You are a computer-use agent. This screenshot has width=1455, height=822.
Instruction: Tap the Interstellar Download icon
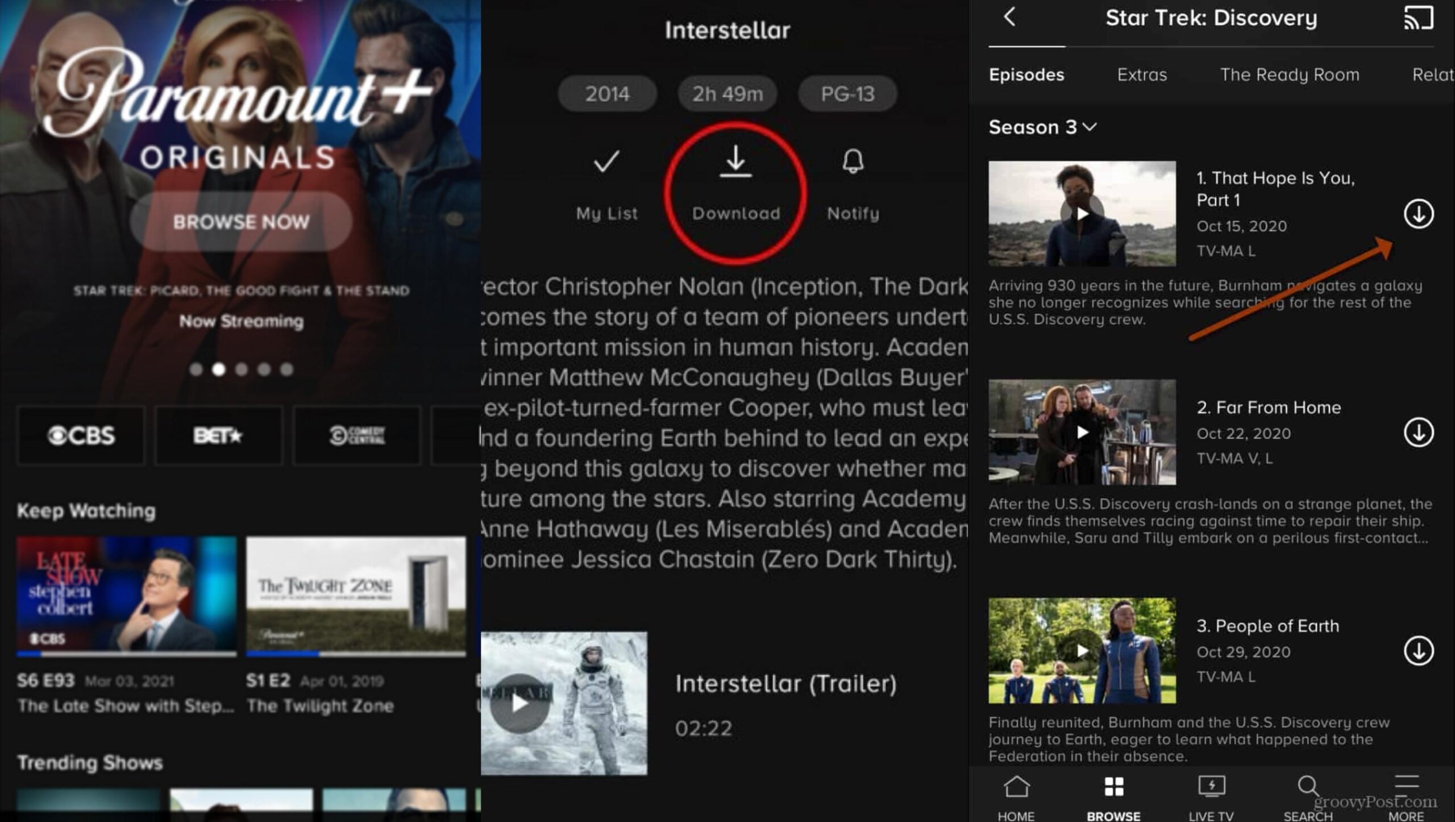pos(736,161)
